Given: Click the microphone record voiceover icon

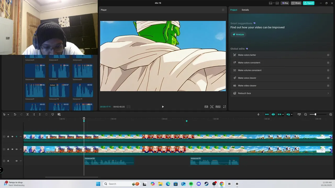Looking at the screenshot, I should [258, 114].
